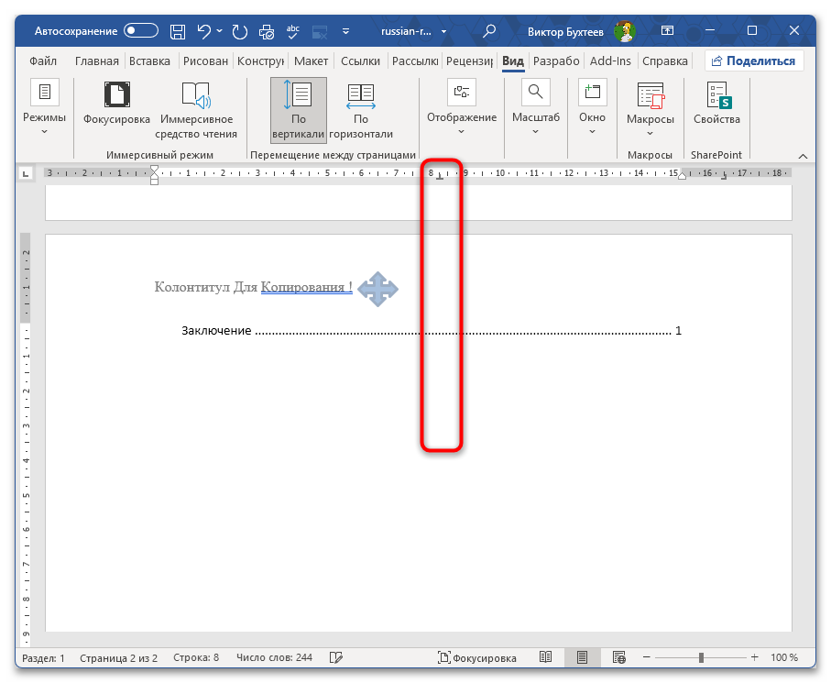Screen dimensions: 831x683
Task: Click the zoom slider handle
Action: point(701,657)
